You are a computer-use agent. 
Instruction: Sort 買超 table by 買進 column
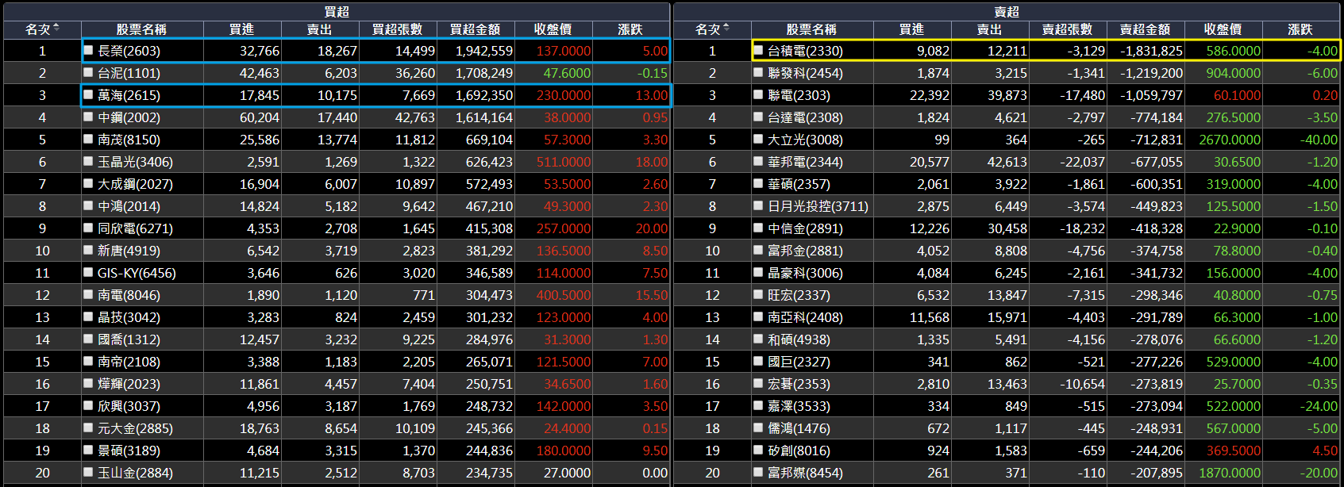pyautogui.click(x=242, y=29)
